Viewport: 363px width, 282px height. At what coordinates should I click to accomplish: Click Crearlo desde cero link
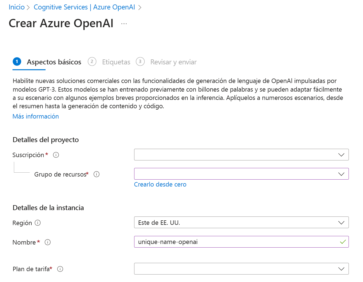pyautogui.click(x=160, y=184)
